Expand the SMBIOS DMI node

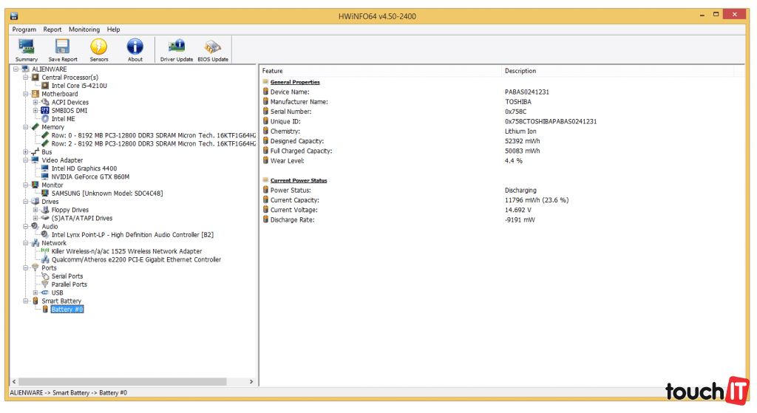coord(35,111)
